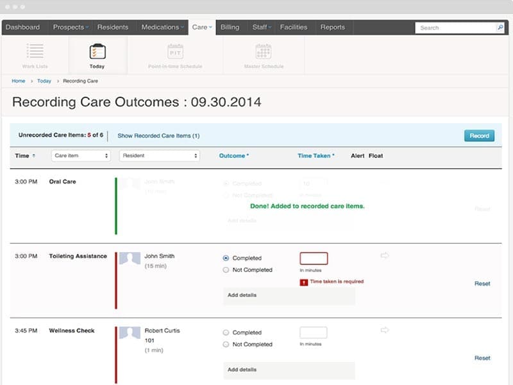This screenshot has width=513, height=385.
Task: Open the Resident filter dropdown
Action: (x=159, y=156)
